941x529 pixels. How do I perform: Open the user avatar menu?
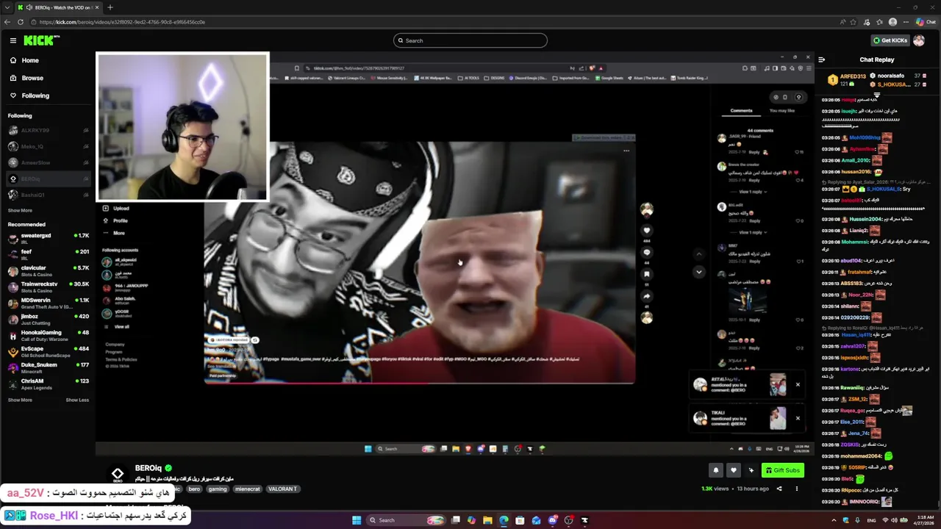point(919,40)
